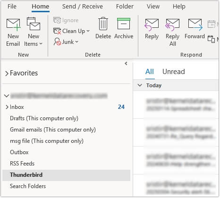Click the More respond options icon
The width and height of the screenshot is (220, 198).
click(211, 39)
